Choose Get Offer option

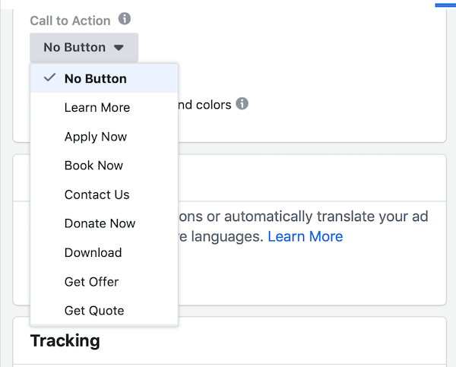104,282
